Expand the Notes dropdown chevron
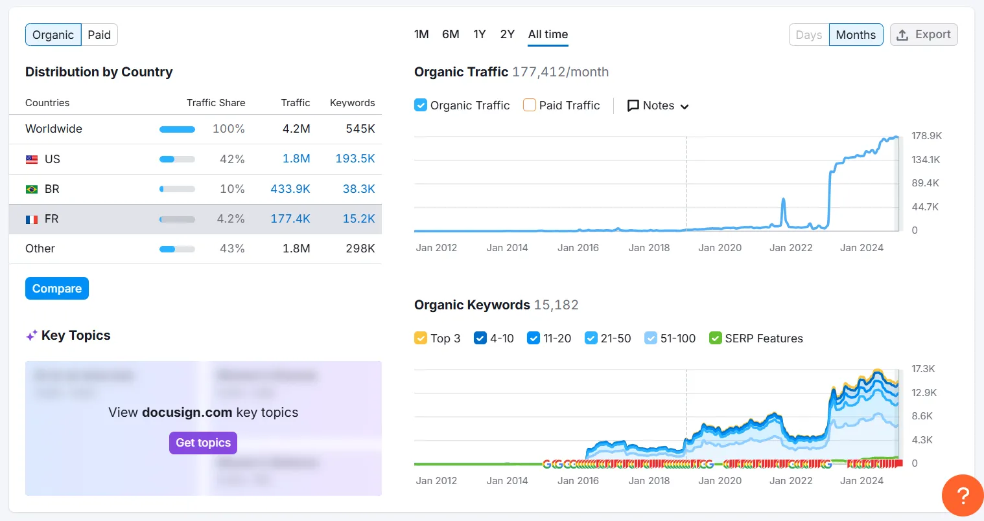 point(685,106)
